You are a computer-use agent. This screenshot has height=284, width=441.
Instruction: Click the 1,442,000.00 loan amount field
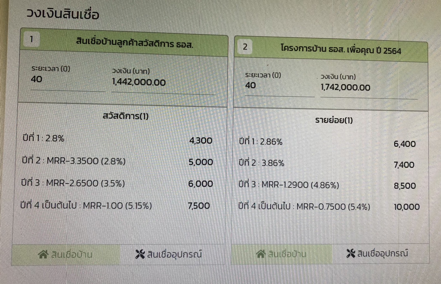coord(163,82)
